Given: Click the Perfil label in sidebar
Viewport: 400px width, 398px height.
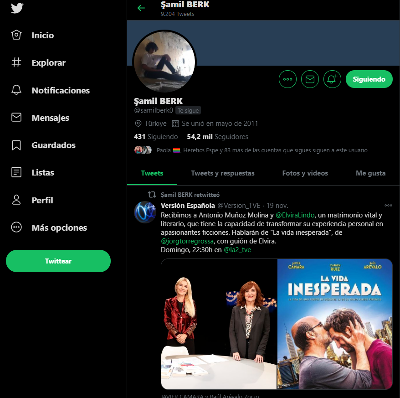Looking at the screenshot, I should (42, 200).
